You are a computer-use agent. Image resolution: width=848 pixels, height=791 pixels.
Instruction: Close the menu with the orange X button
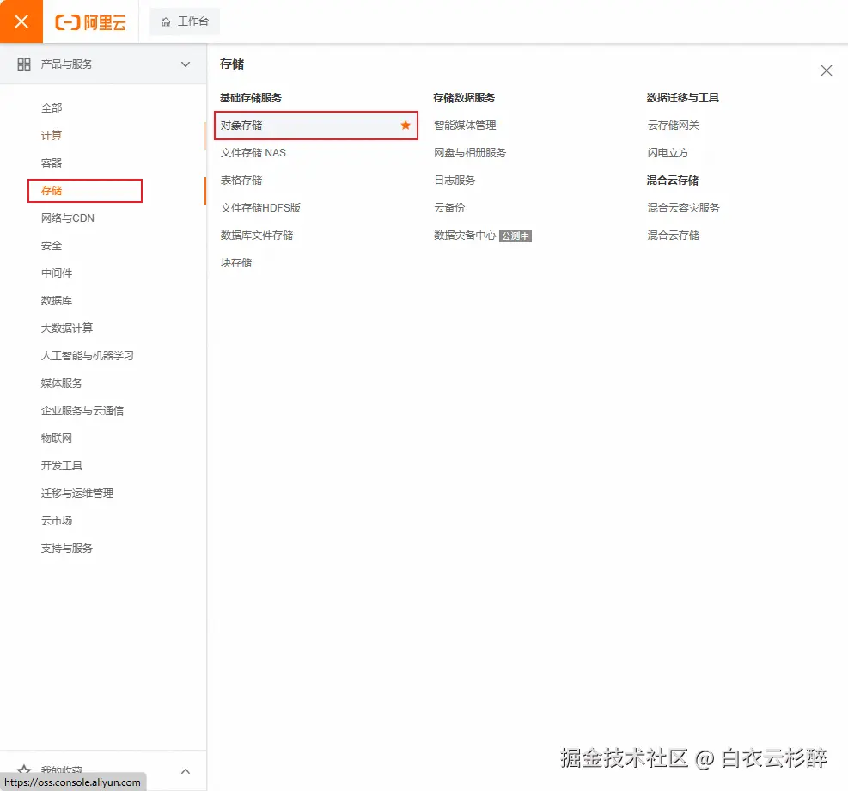pyautogui.click(x=21, y=21)
